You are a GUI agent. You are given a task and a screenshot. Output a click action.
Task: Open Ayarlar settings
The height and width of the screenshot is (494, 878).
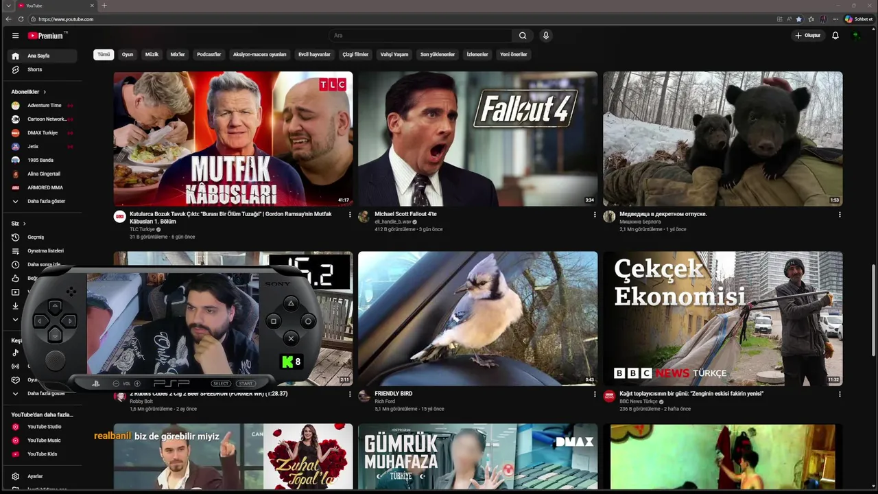pos(43,476)
